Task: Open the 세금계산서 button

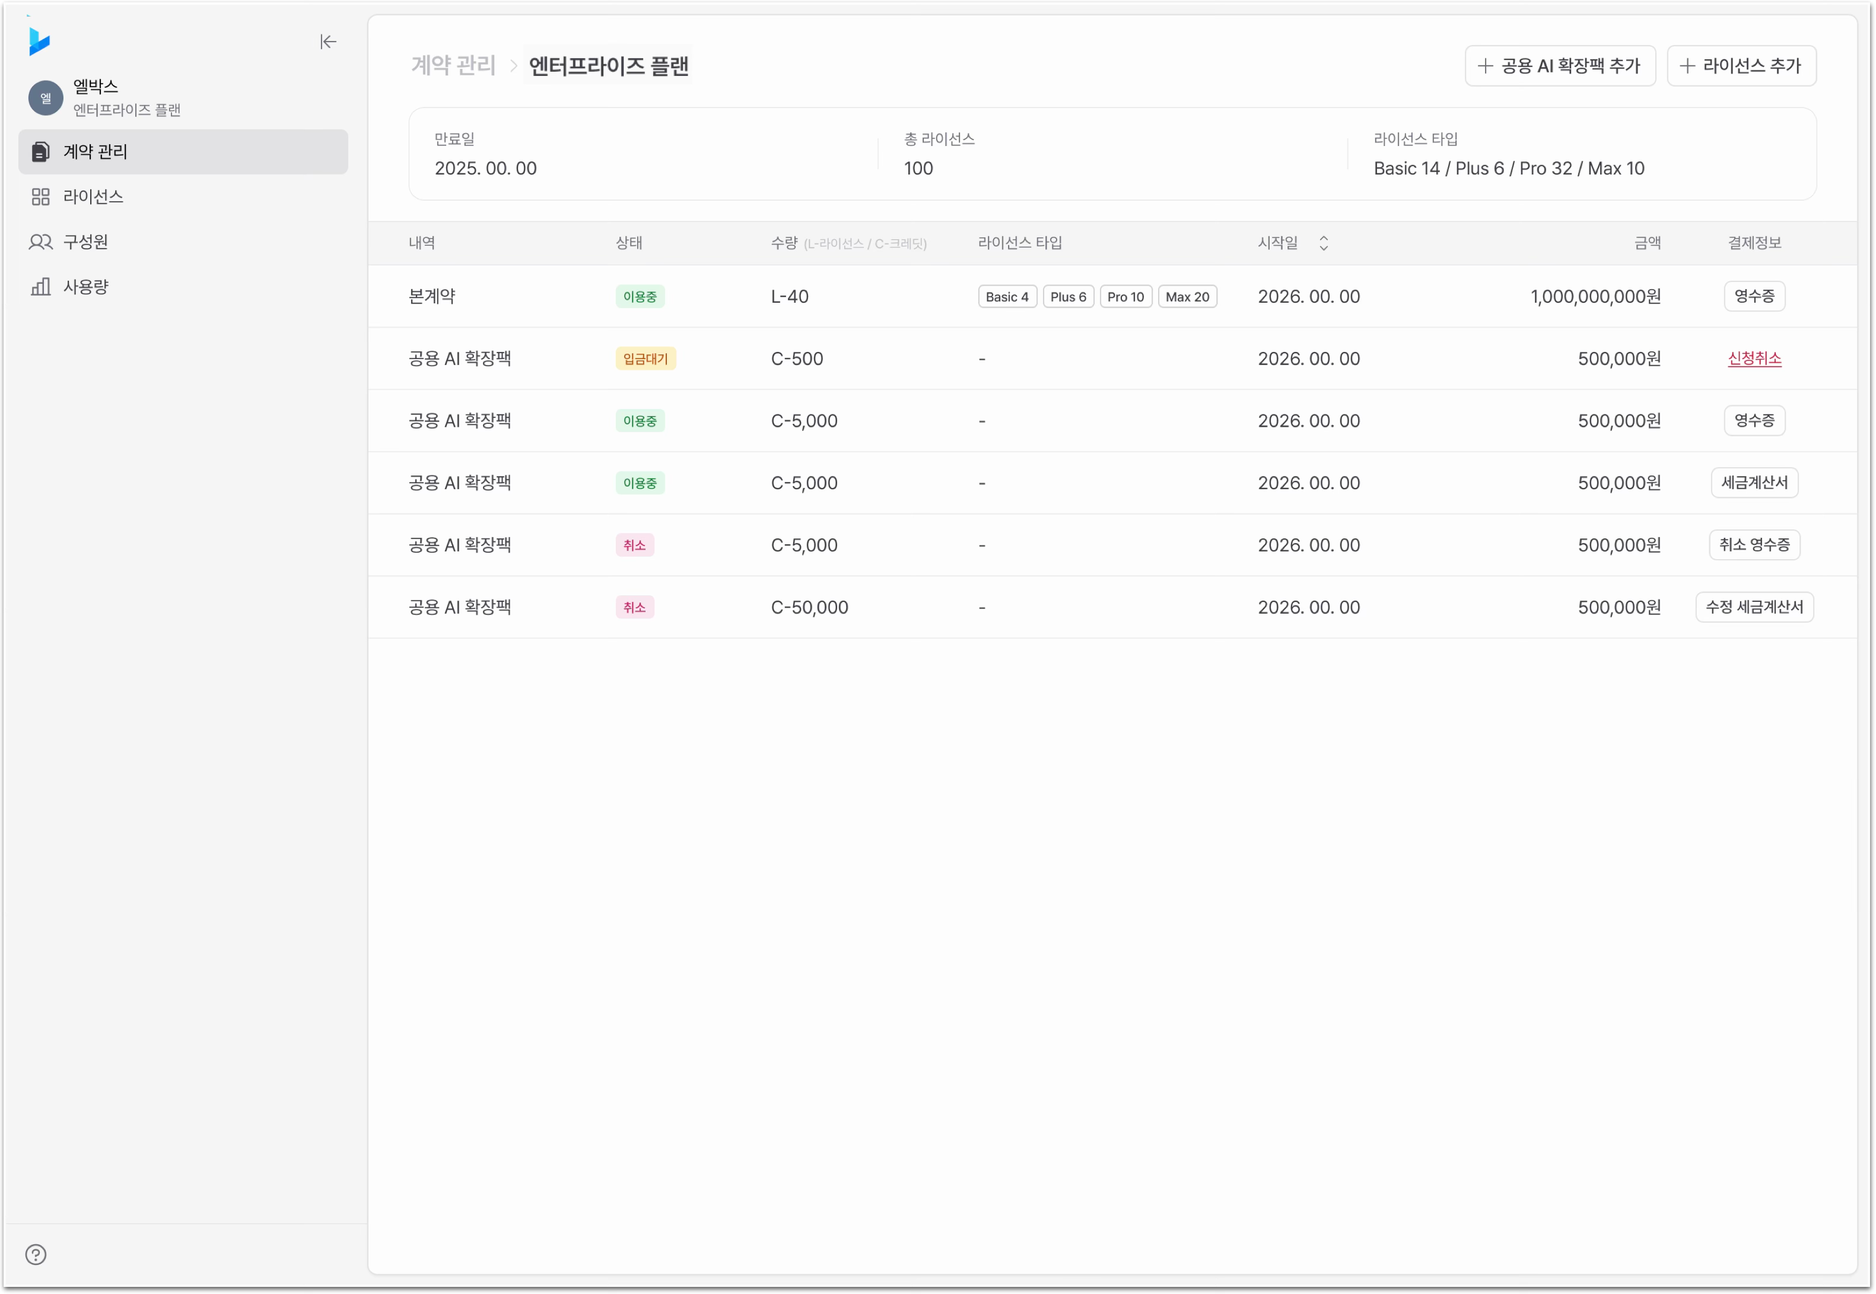Action: click(1754, 483)
